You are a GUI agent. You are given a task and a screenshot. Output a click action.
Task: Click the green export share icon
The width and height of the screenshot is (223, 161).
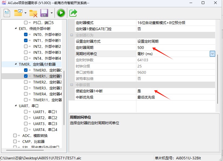click(73, 13)
